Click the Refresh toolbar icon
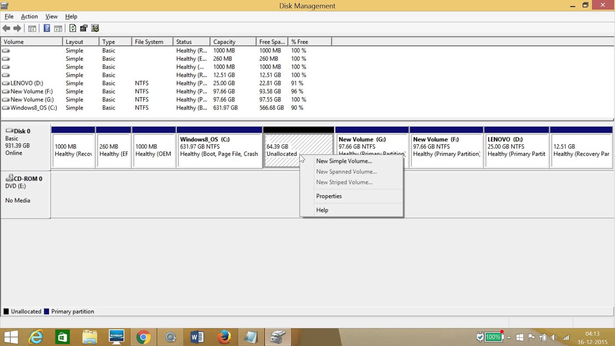The width and height of the screenshot is (615, 346). 73,28
